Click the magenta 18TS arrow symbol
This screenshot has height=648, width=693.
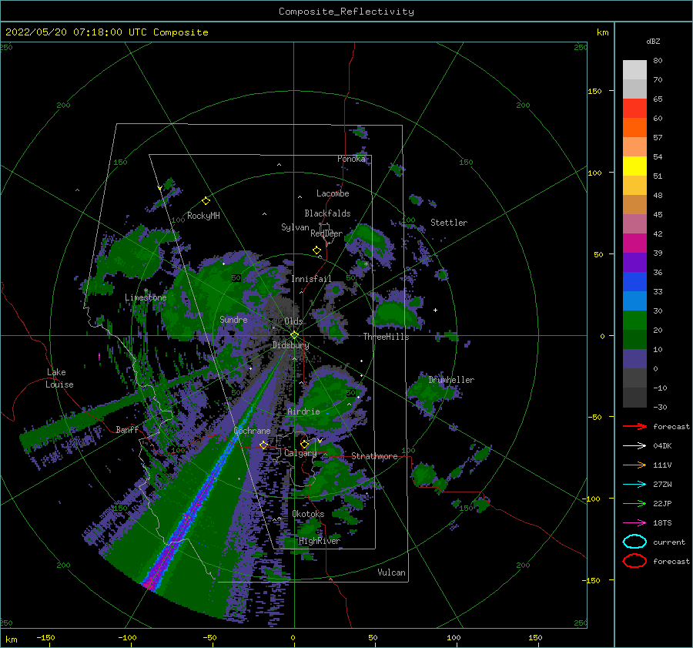634,523
